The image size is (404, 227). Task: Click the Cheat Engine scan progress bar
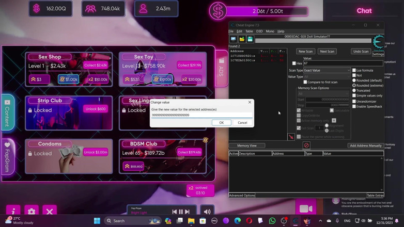[x=313, y=41]
